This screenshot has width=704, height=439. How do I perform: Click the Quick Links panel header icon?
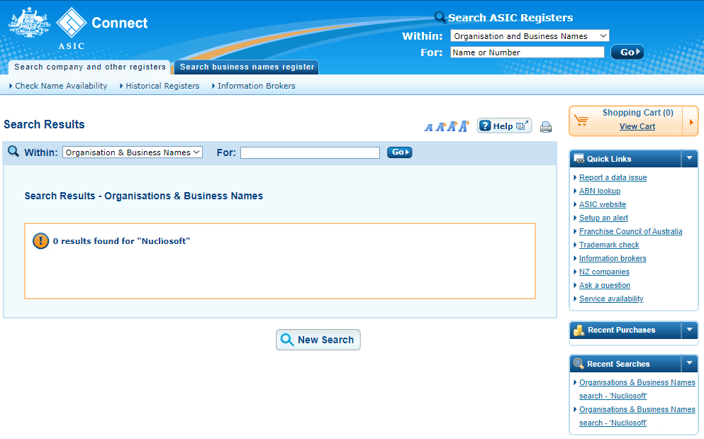click(x=579, y=159)
